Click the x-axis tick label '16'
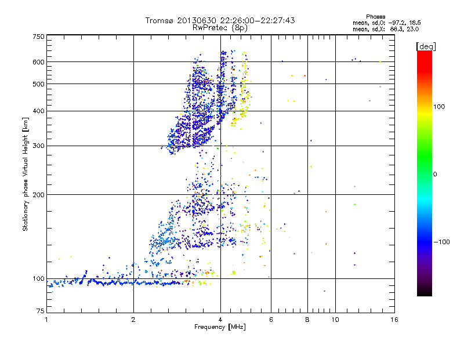The height and width of the screenshot is (348, 464). pos(394,320)
